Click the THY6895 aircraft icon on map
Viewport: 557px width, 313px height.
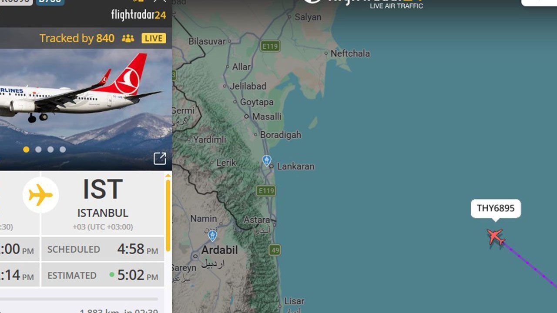click(x=495, y=237)
